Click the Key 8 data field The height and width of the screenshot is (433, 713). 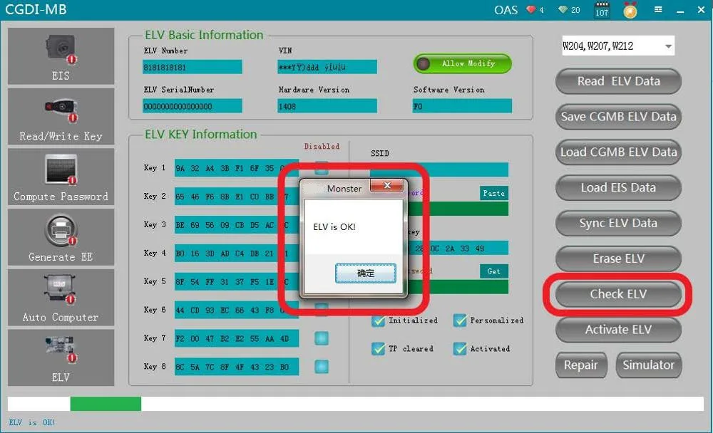237,367
